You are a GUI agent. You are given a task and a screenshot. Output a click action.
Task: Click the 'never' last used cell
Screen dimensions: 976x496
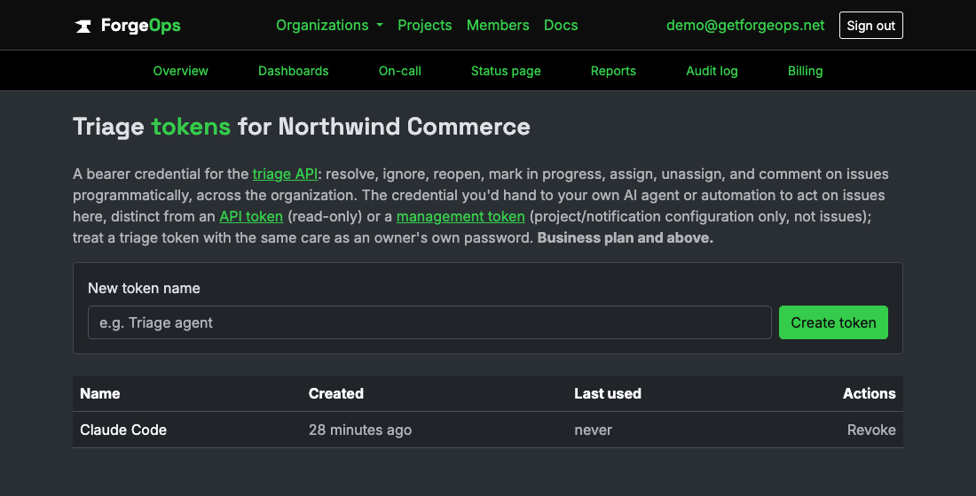[594, 430]
